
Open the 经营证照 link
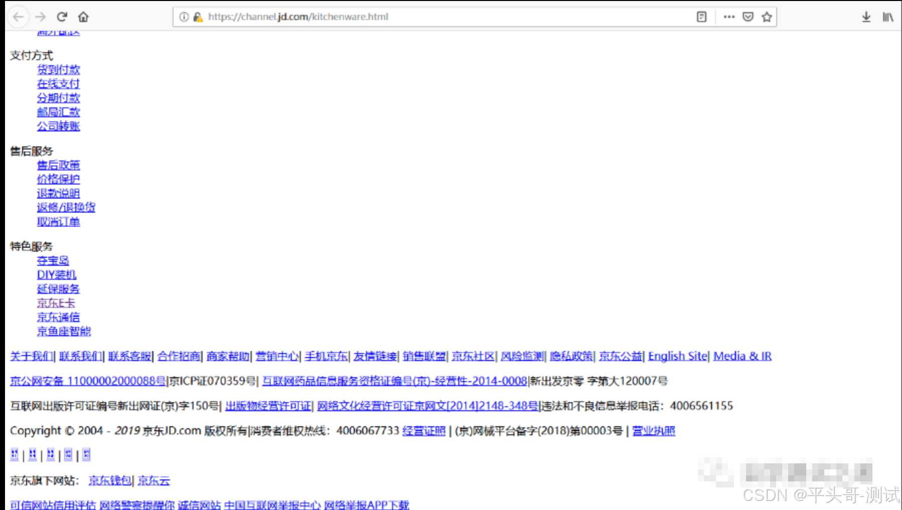click(x=424, y=431)
